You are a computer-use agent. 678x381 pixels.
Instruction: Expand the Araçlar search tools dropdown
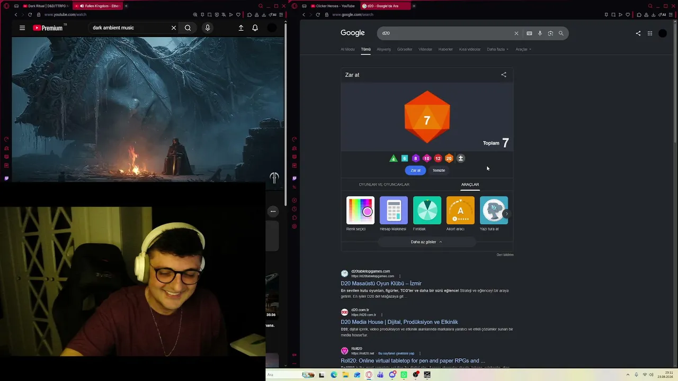pyautogui.click(x=523, y=49)
